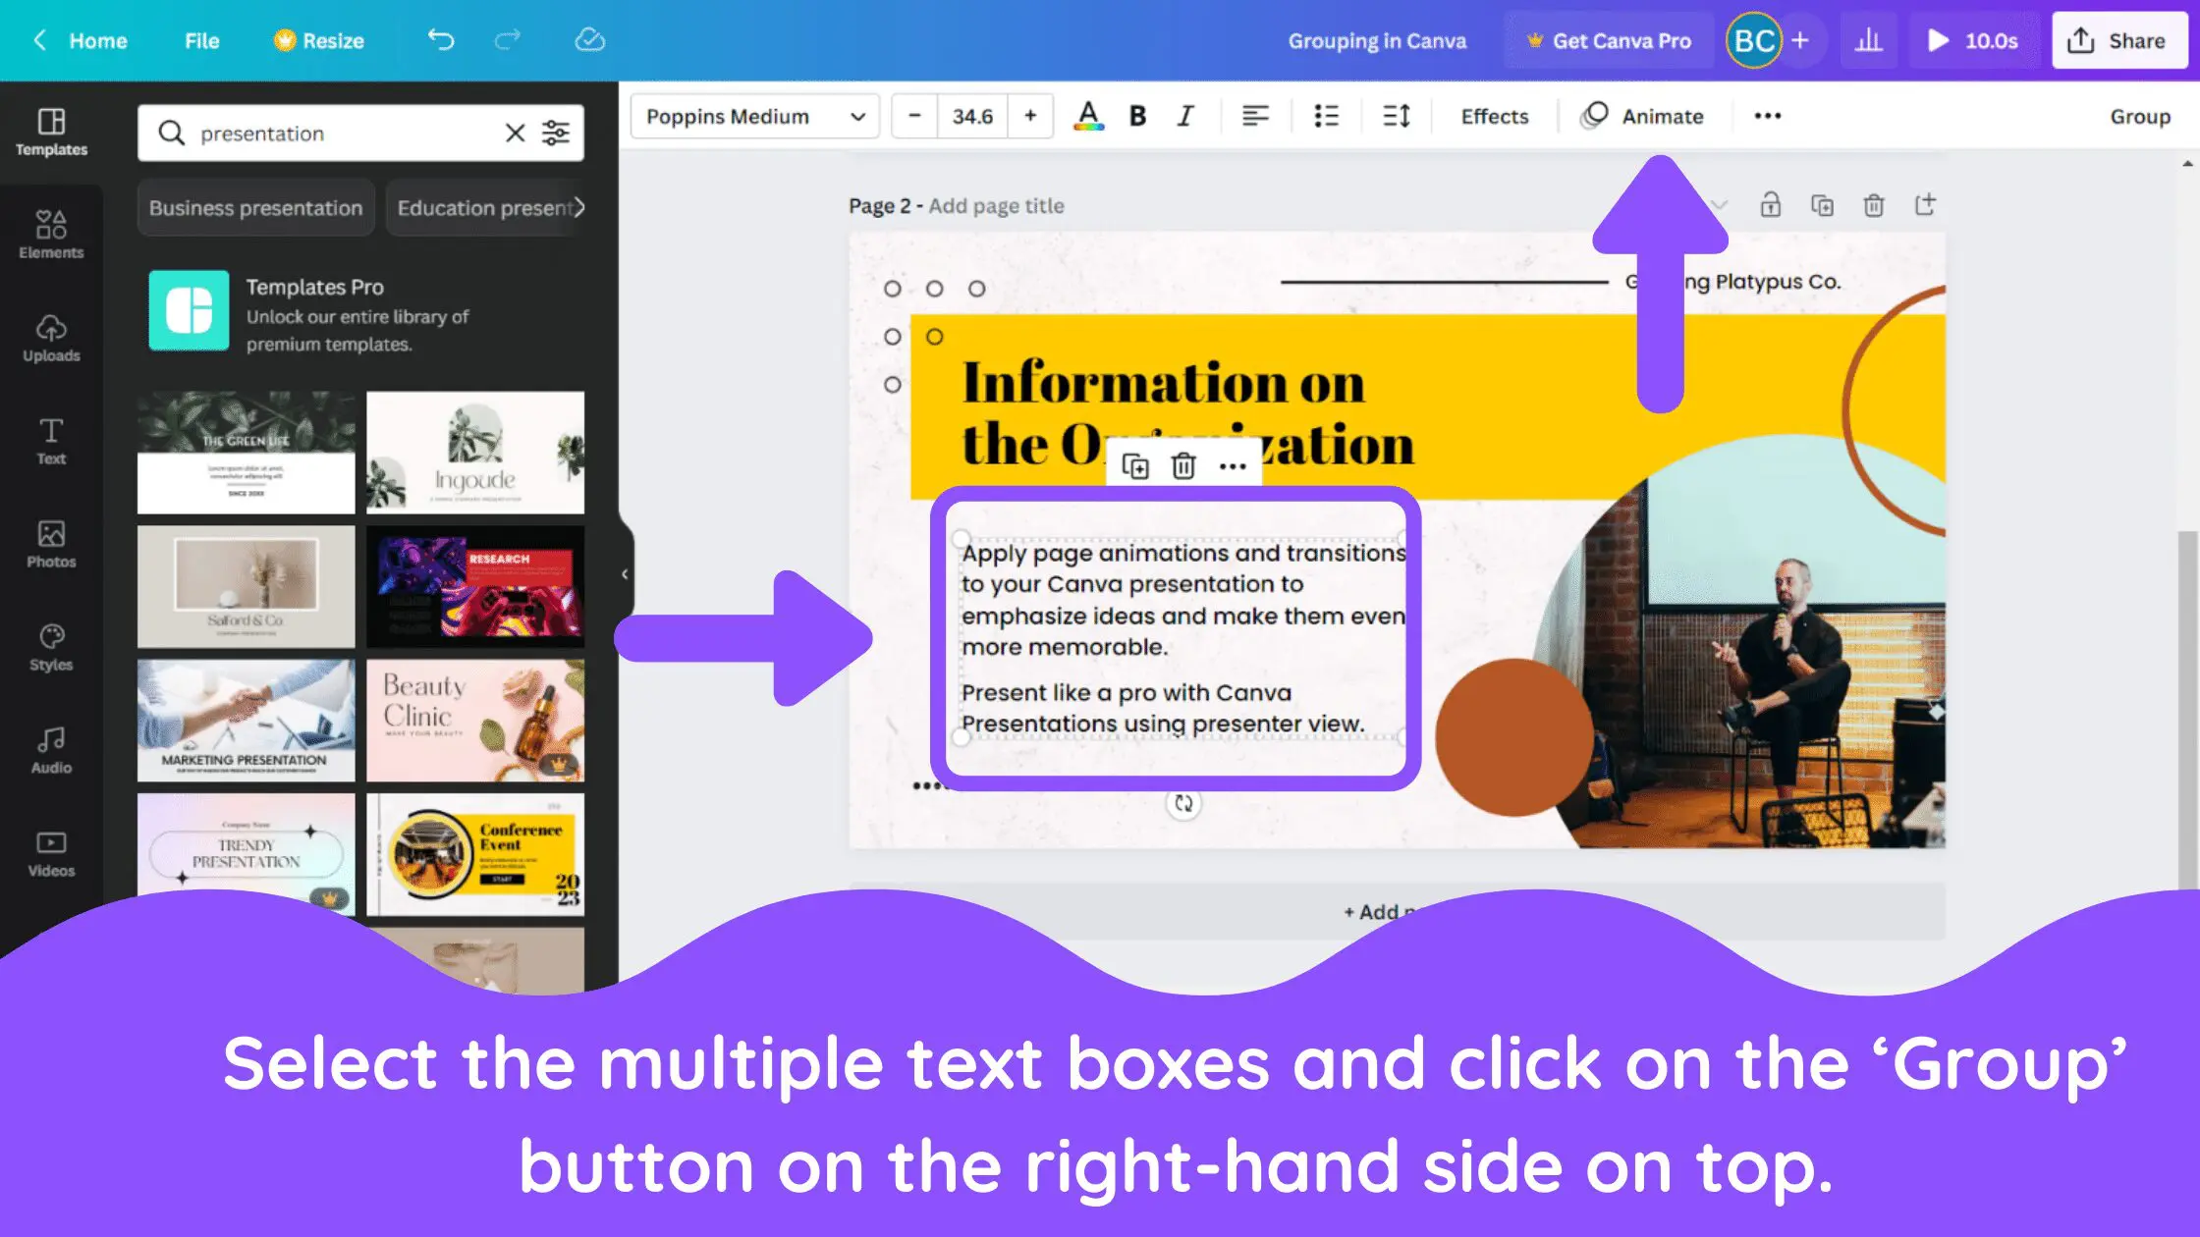Share the design
The width and height of the screenshot is (2200, 1237).
click(2118, 40)
